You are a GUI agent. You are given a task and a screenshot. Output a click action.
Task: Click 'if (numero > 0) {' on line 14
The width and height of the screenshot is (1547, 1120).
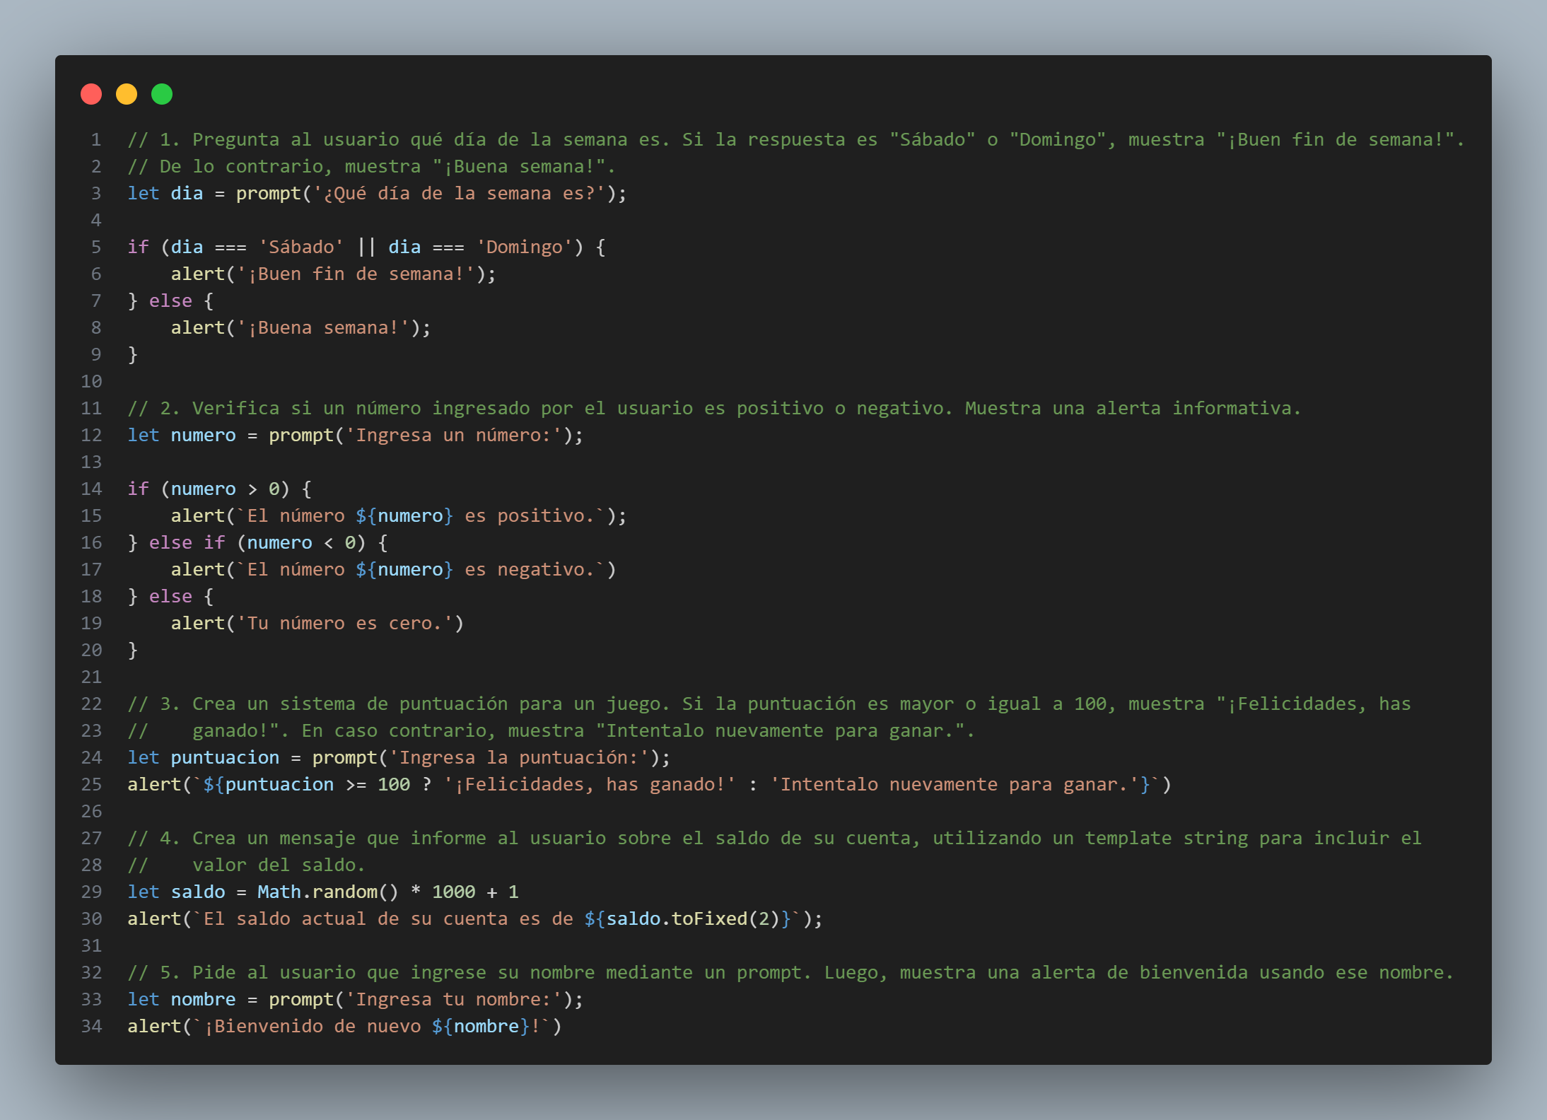220,489
